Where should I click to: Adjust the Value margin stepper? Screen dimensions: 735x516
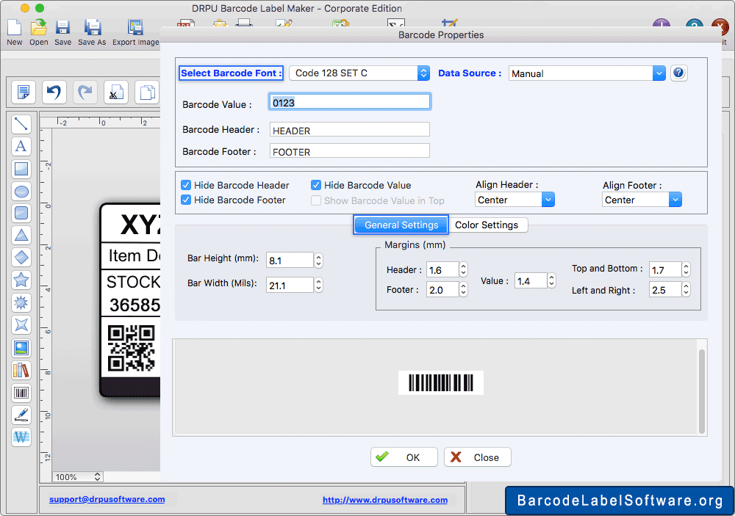click(551, 280)
